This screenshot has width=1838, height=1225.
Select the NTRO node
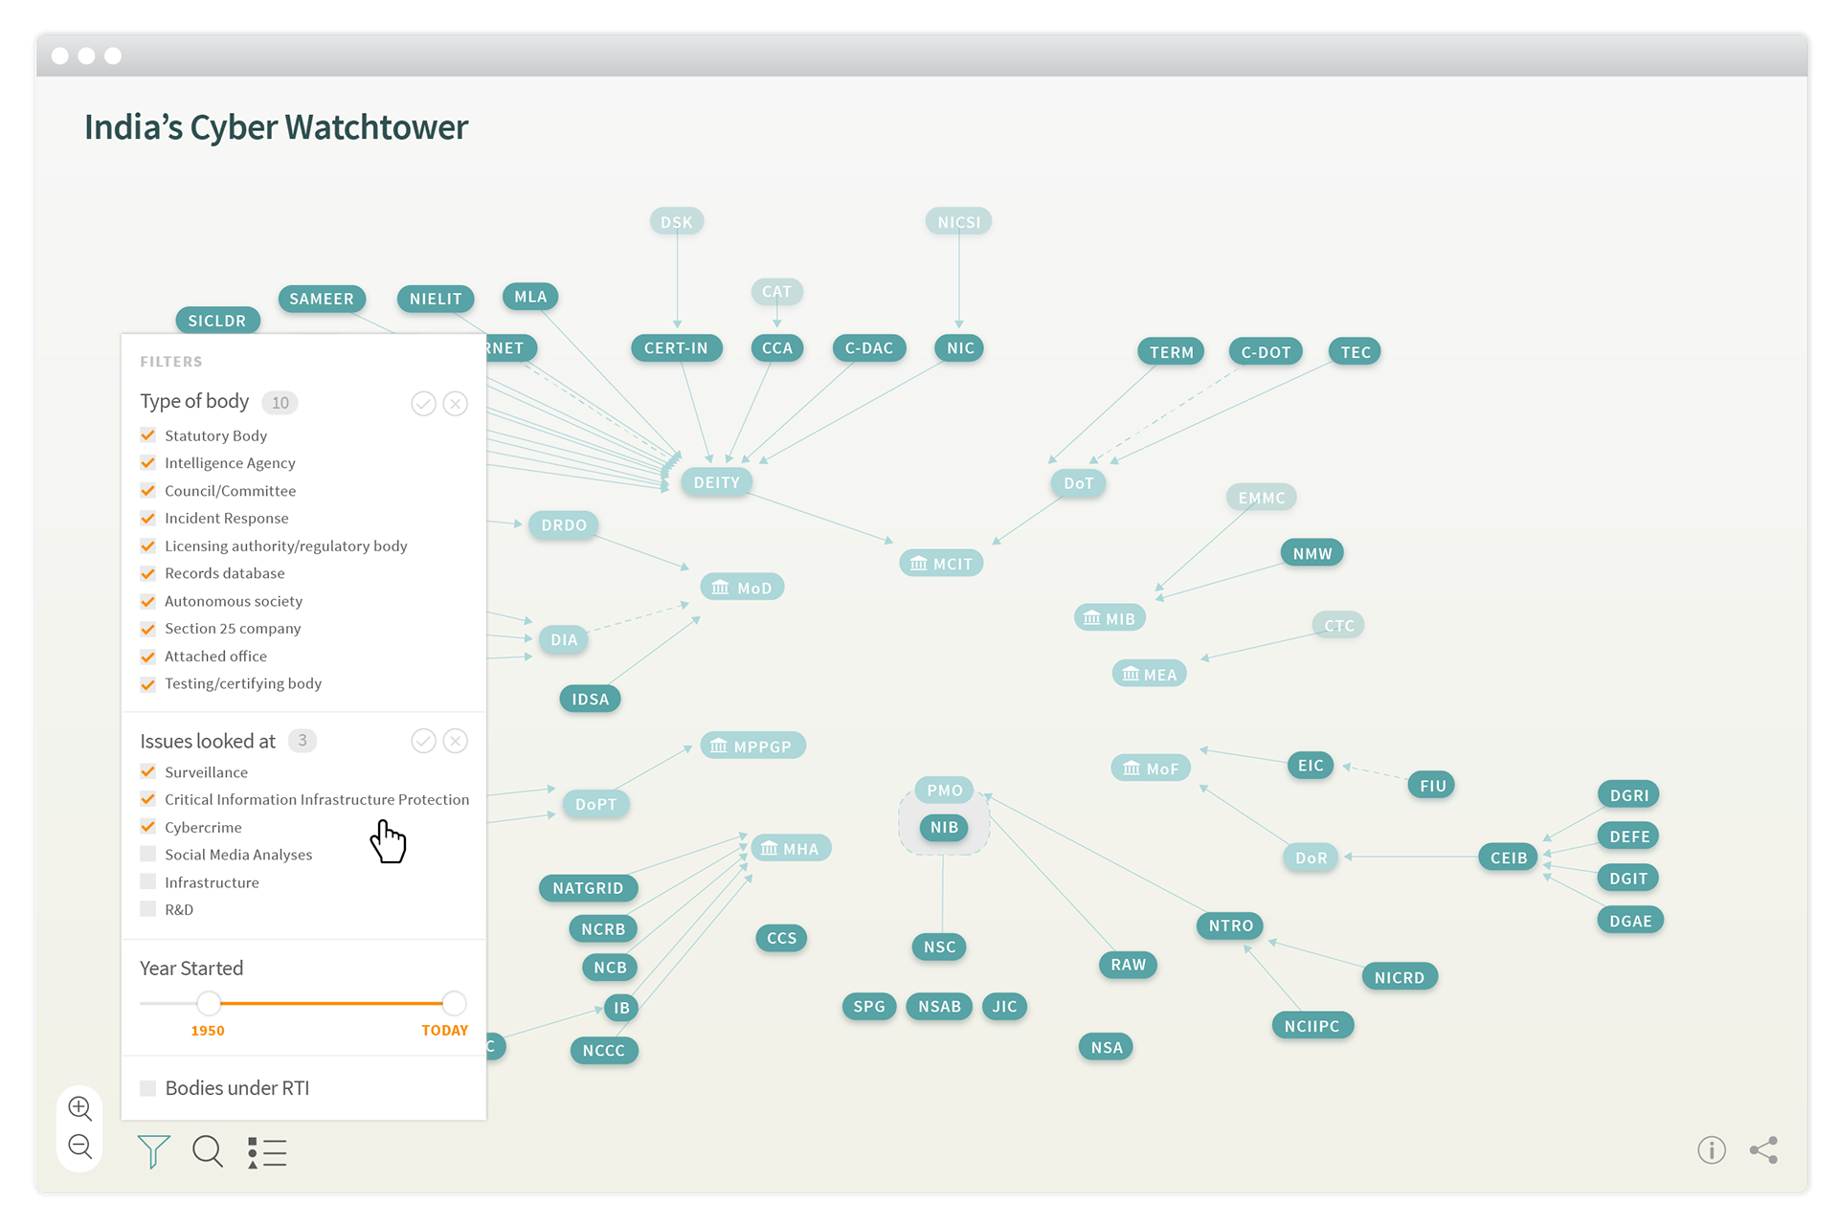pos(1230,925)
